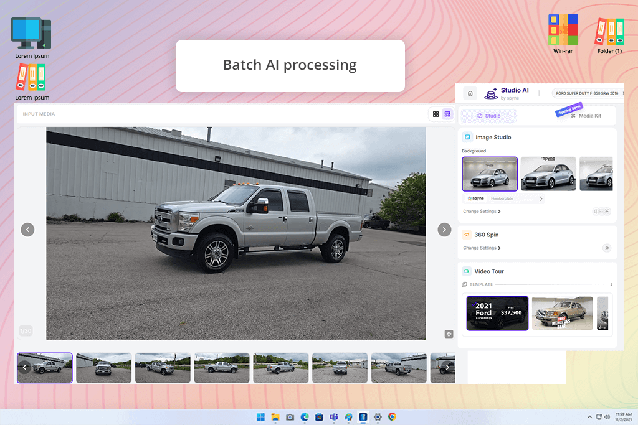
Task: Click the 360 Spin section icon
Action: [467, 235]
